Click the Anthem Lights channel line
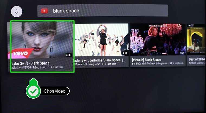Viewport: 206px width, 113px height. tap(197, 63)
